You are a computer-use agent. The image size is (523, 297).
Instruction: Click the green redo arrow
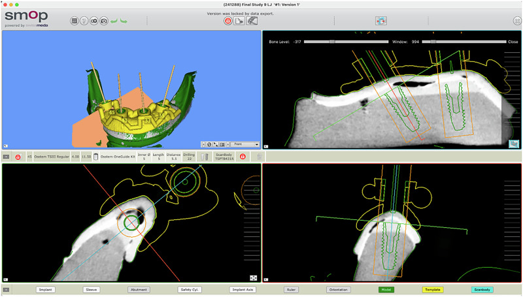(x=124, y=22)
